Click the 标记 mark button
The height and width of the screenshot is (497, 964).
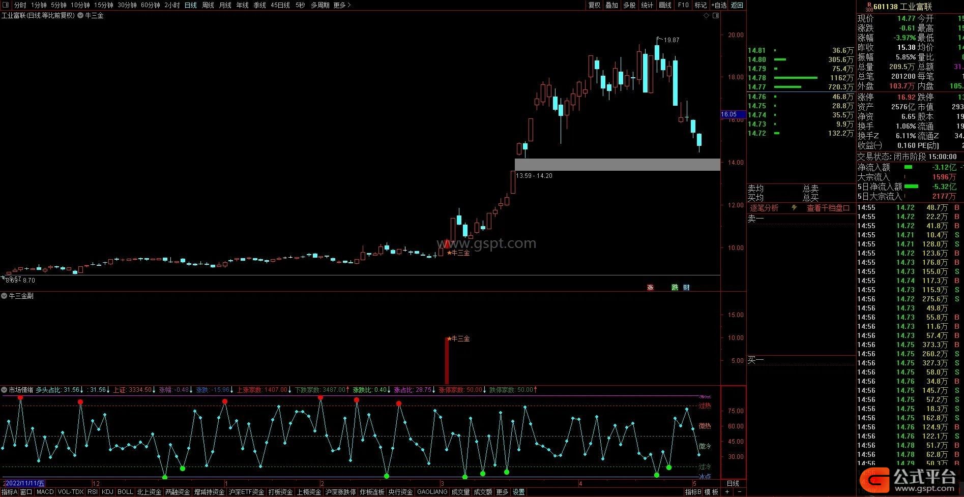click(700, 5)
